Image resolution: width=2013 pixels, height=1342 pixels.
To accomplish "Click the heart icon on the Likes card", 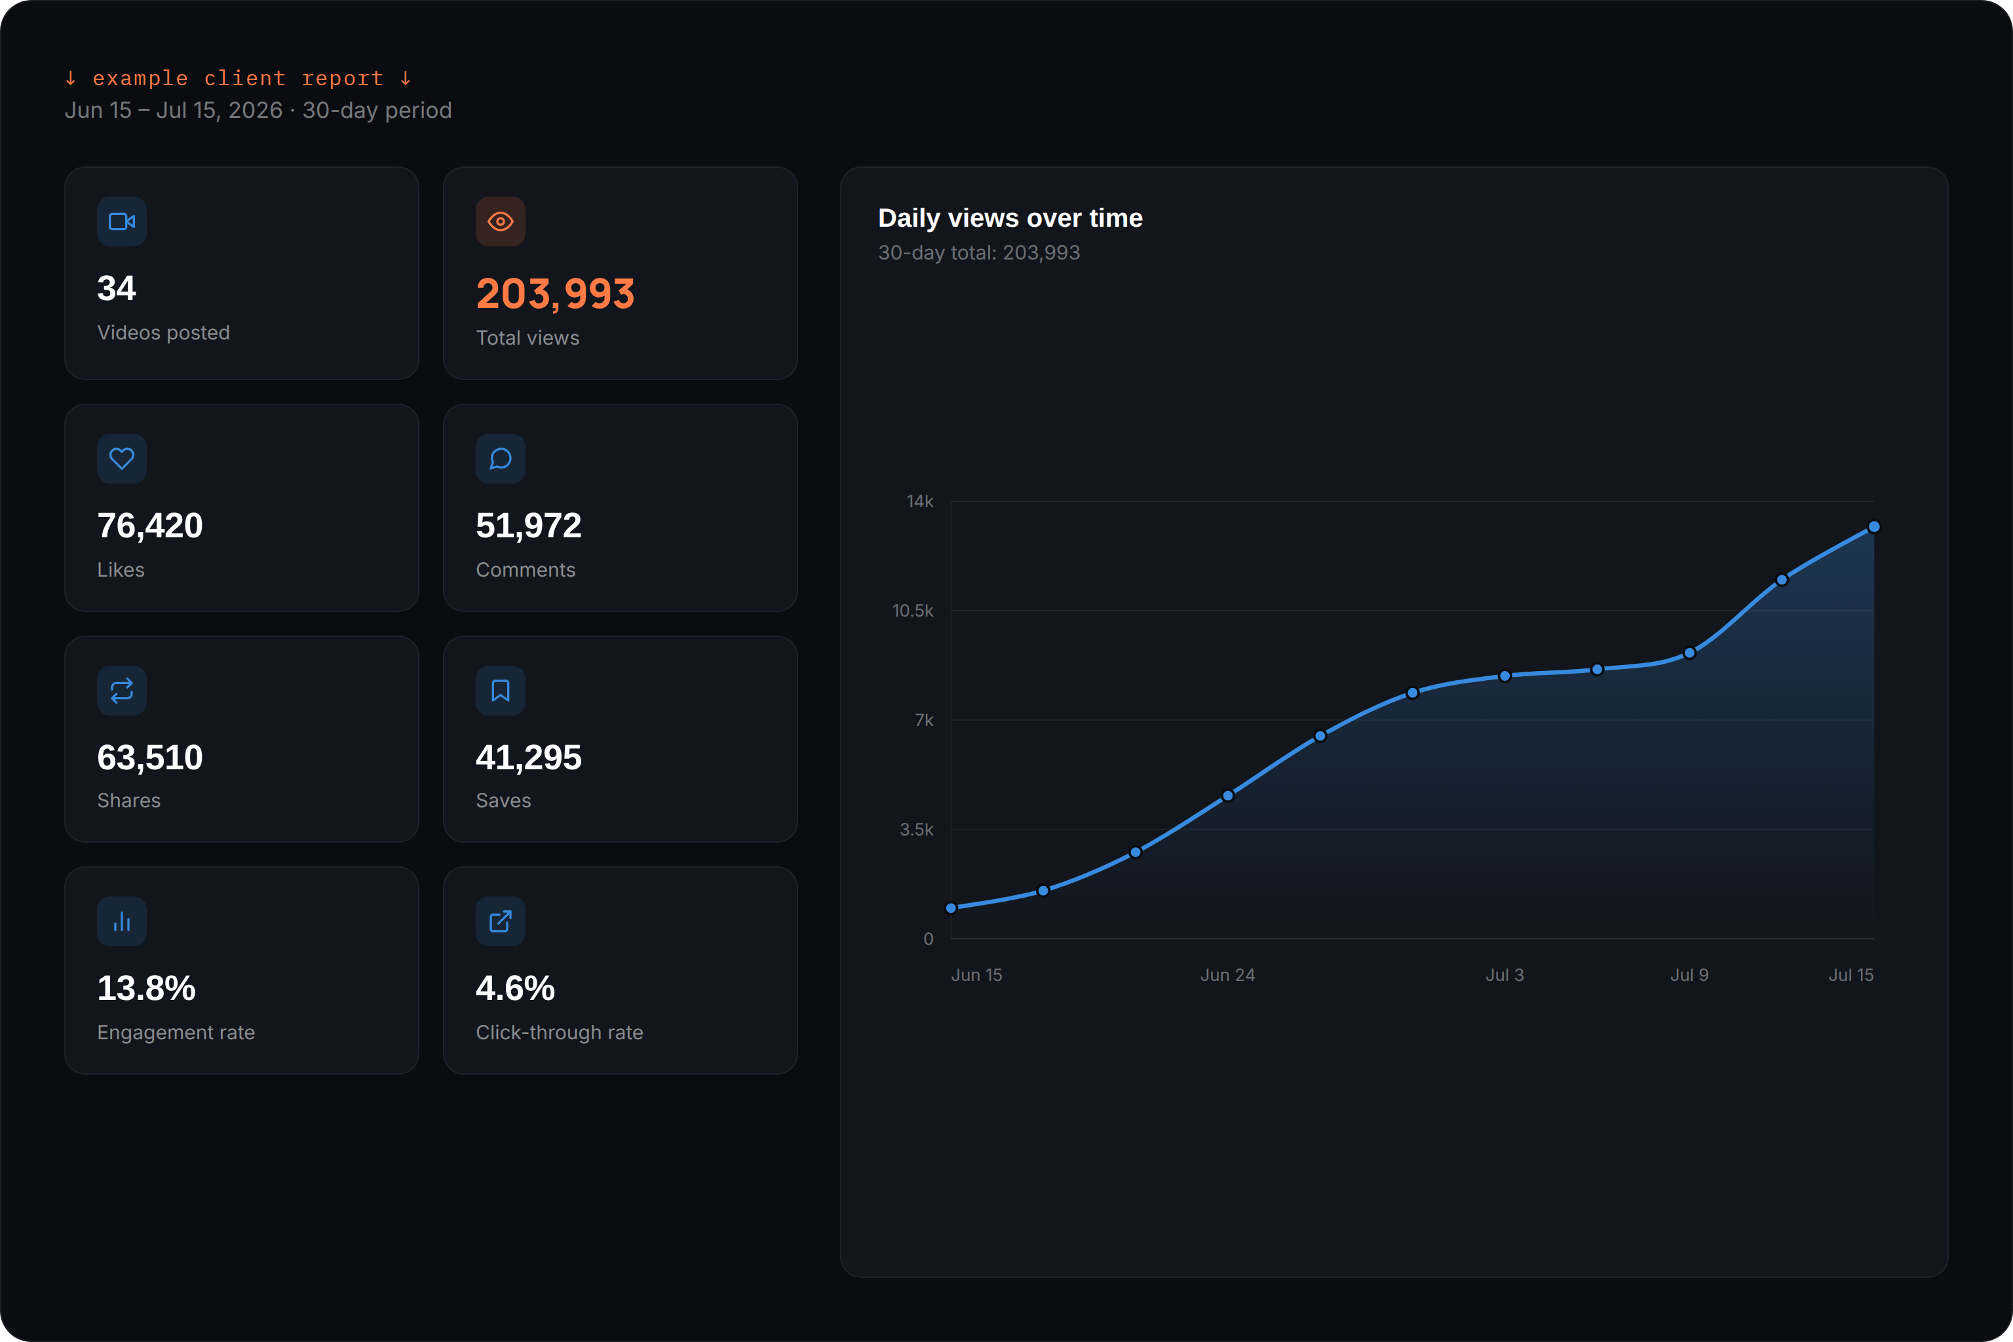I will (121, 459).
